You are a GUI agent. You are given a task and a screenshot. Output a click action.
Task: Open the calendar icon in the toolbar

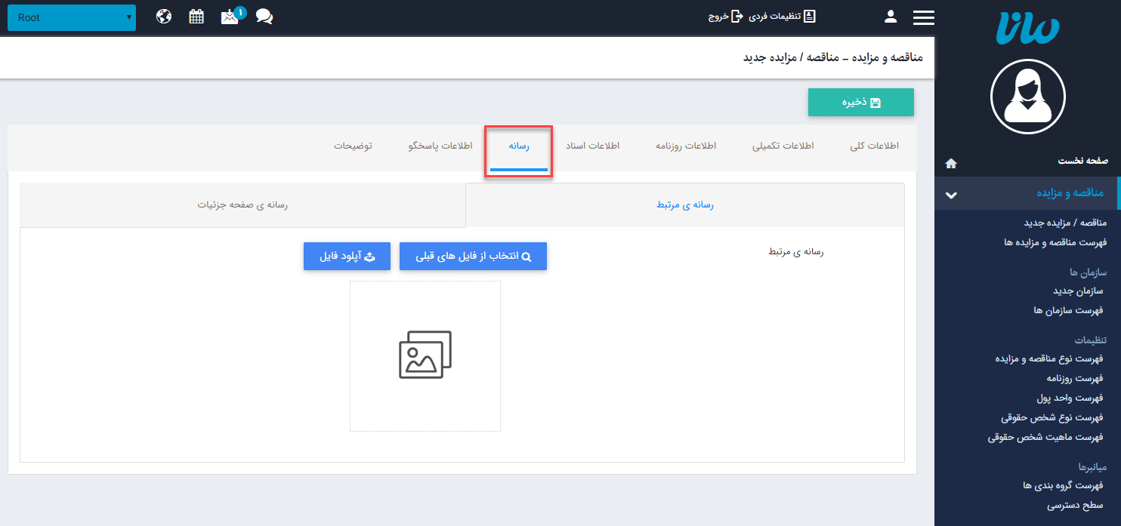[196, 16]
